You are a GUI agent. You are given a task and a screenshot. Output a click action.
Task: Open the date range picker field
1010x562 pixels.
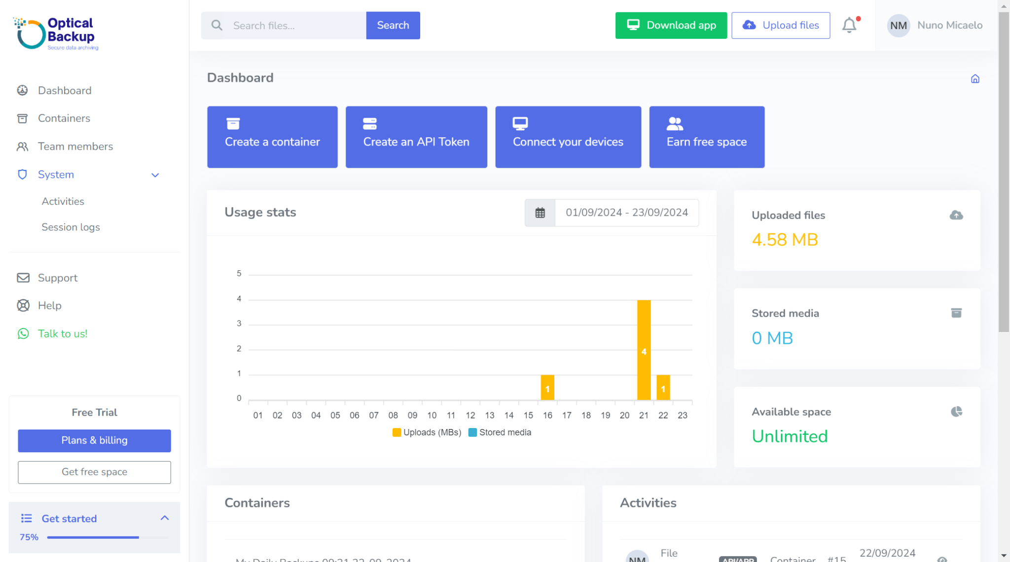tap(626, 213)
